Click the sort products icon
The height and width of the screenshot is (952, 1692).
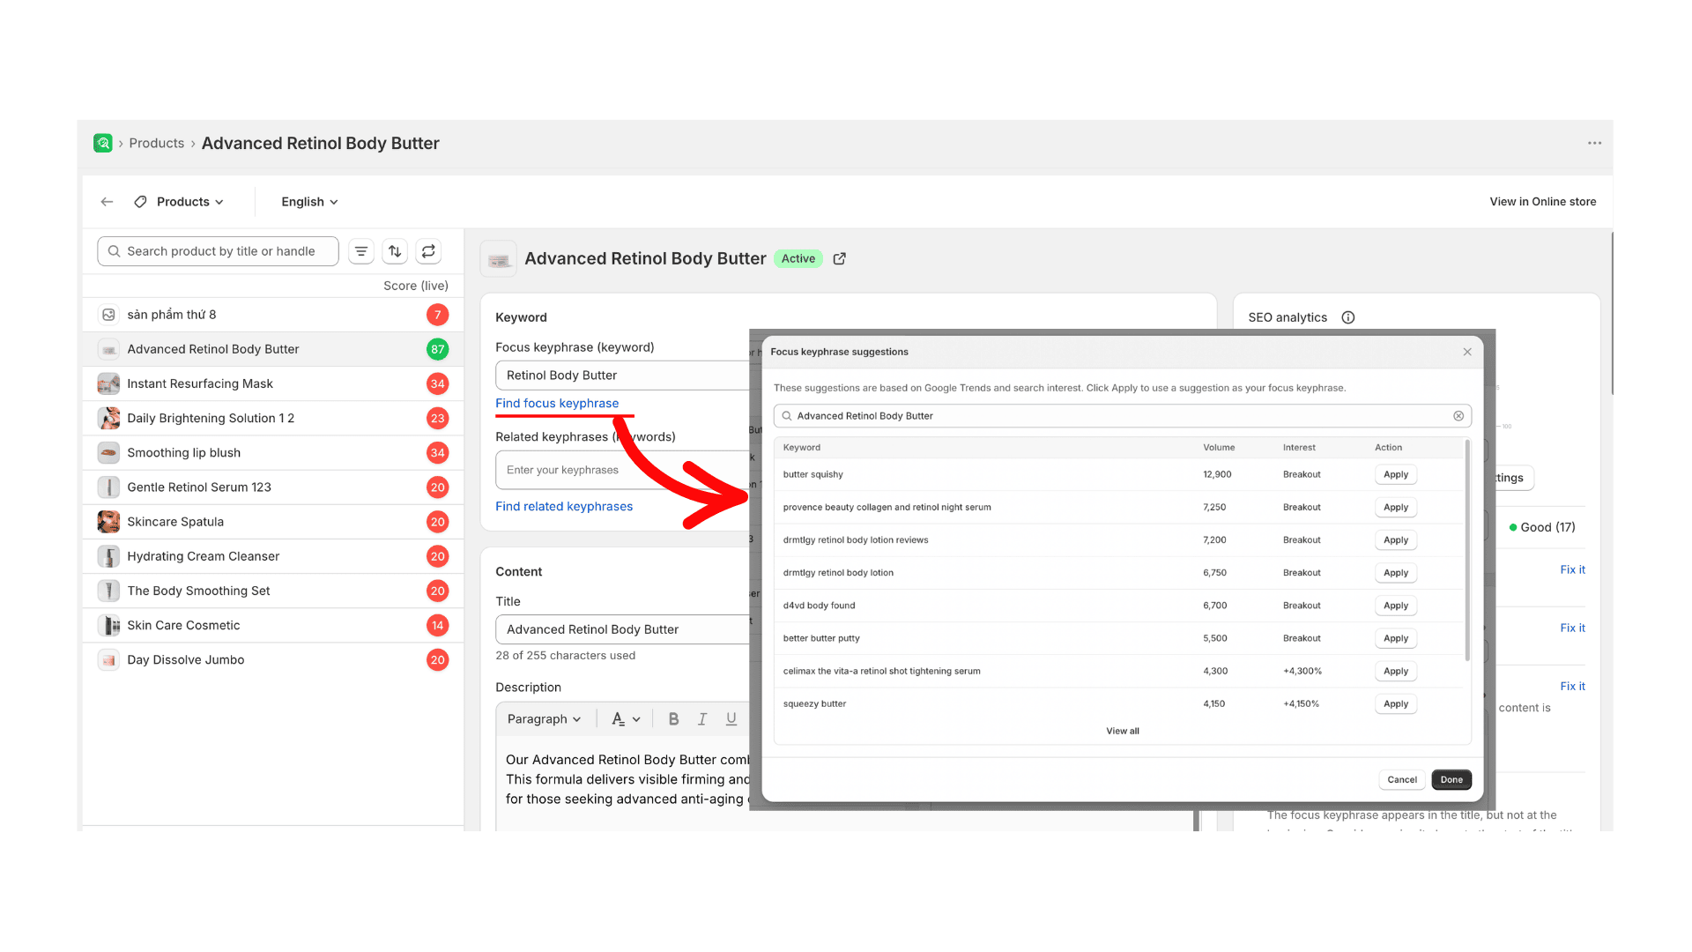395,251
